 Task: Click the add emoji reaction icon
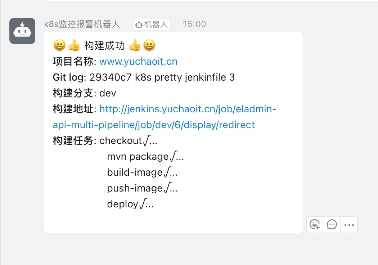click(315, 224)
